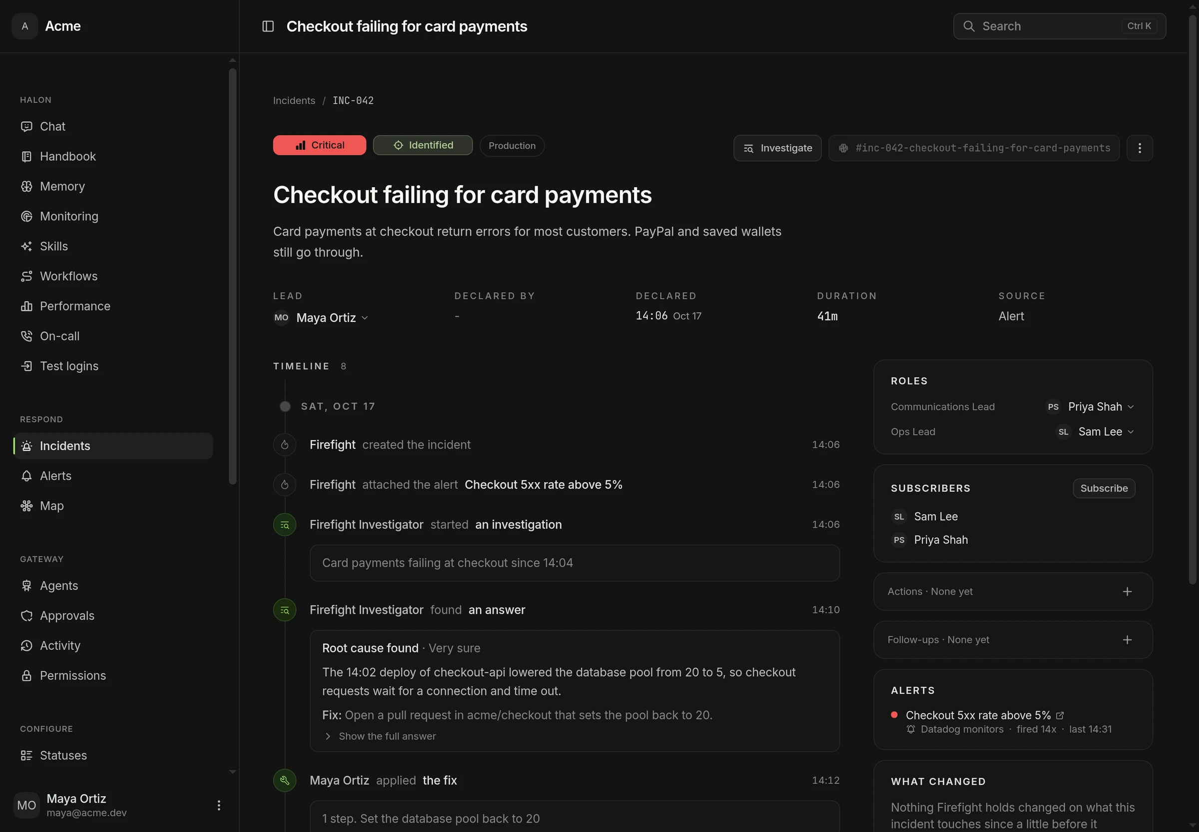Open the Performance page

[x=113, y=306]
